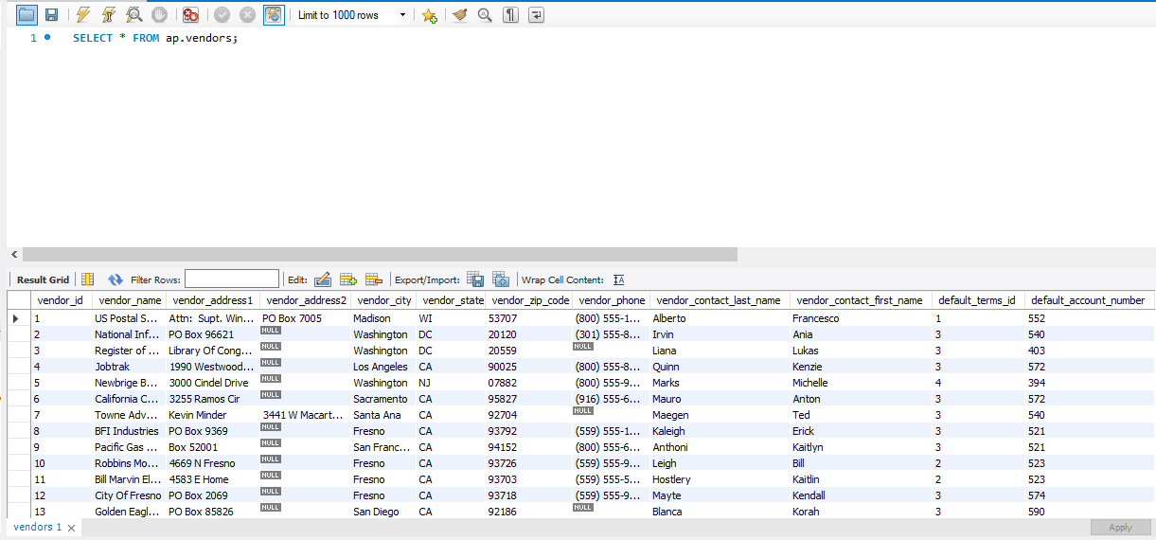This screenshot has width=1156, height=540.
Task: Save the script to file
Action: 51,14
